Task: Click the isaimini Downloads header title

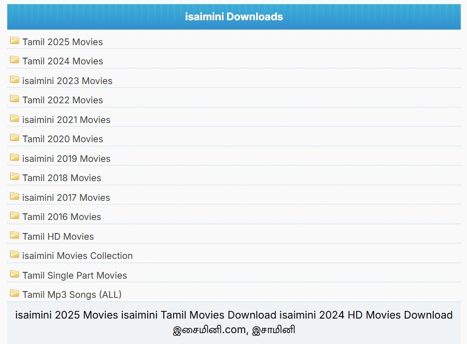Action: [x=234, y=17]
